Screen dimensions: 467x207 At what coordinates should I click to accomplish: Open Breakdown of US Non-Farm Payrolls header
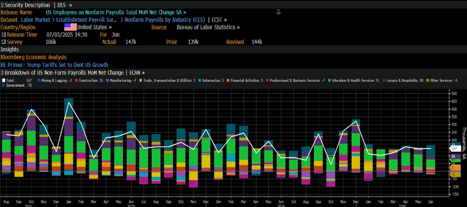(65, 72)
